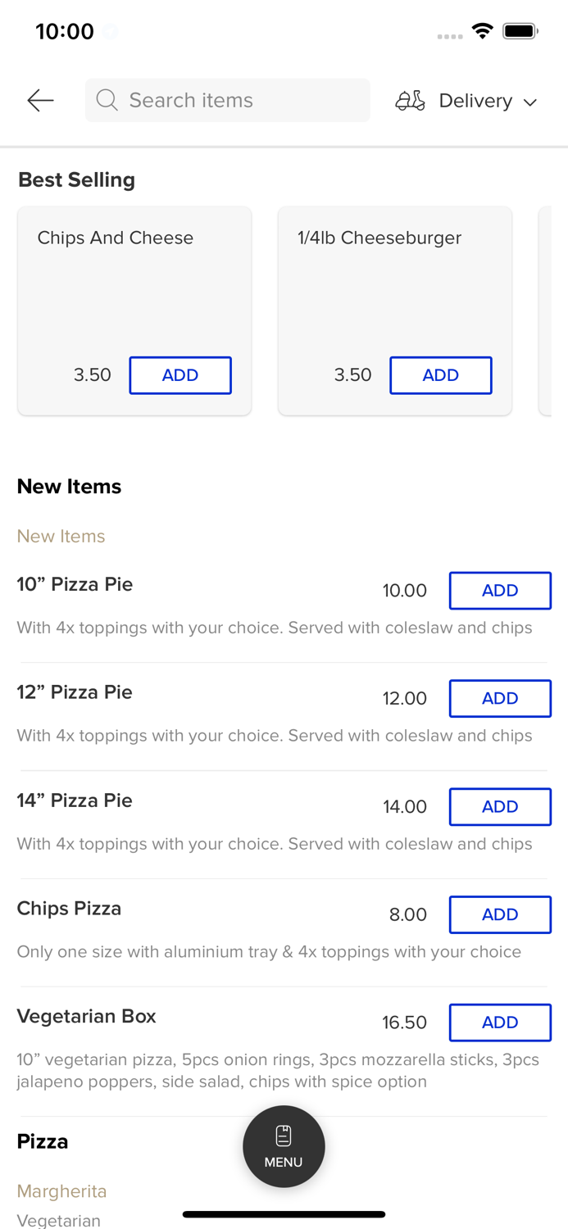Check the Wi-Fi status icon
Viewport: 568px width, 1229px height.
[x=483, y=31]
